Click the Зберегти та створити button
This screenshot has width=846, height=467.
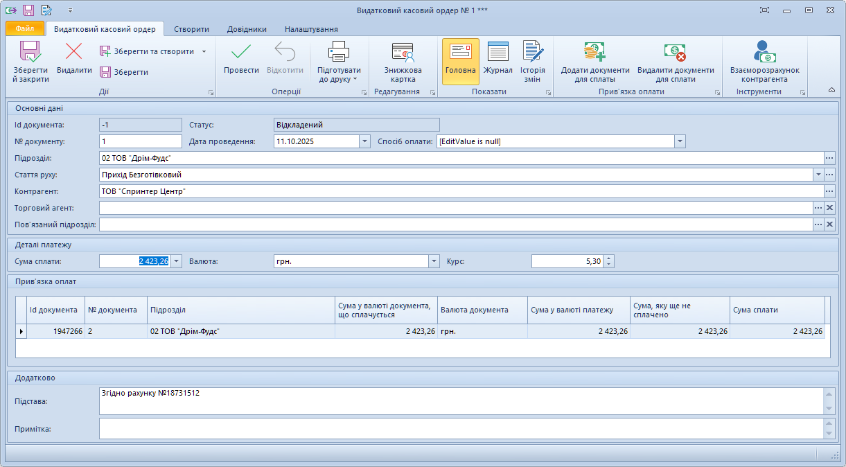point(147,51)
